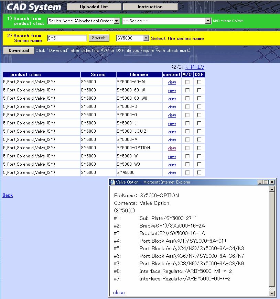Click the Download button
The image size is (280, 299).
pyautogui.click(x=19, y=51)
